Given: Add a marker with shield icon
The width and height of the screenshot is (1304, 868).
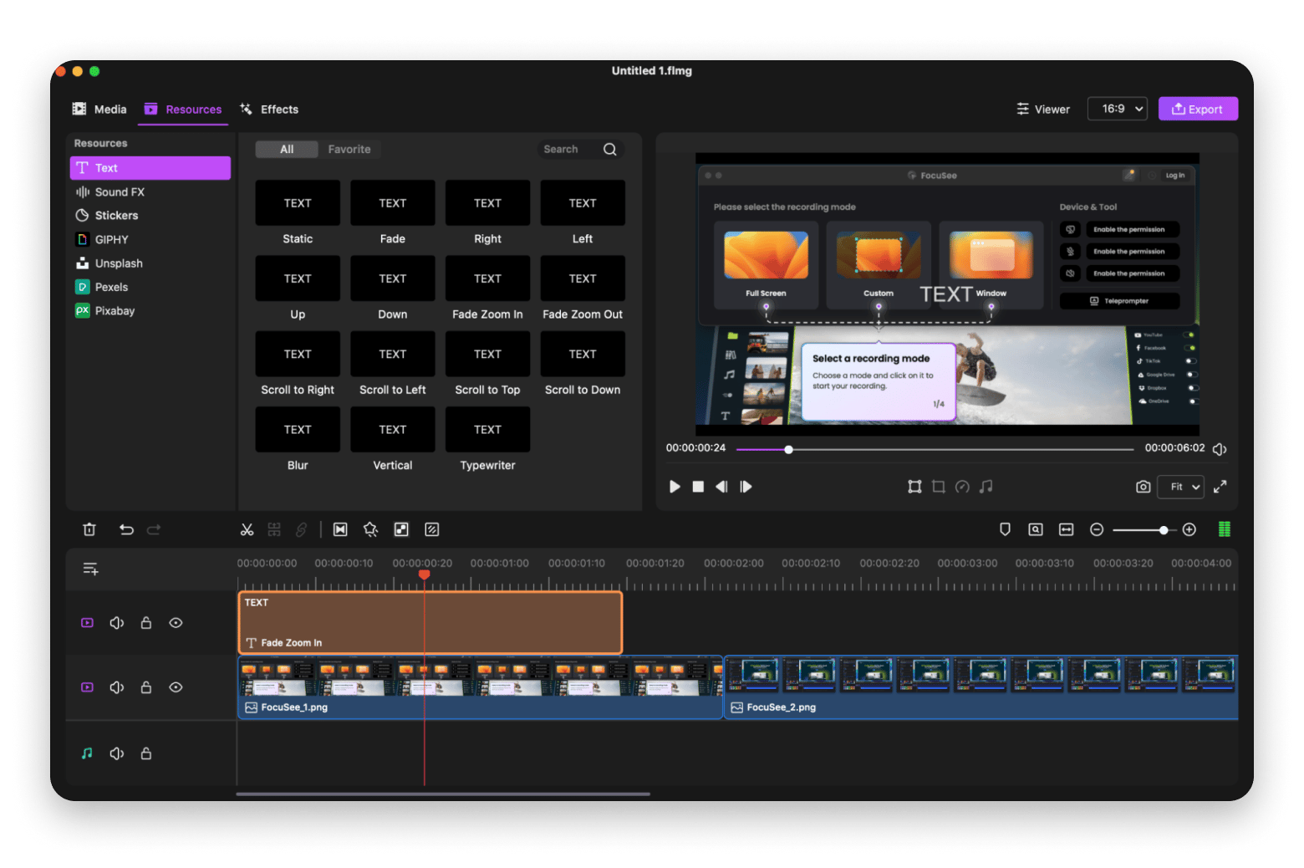Looking at the screenshot, I should click(x=1005, y=529).
